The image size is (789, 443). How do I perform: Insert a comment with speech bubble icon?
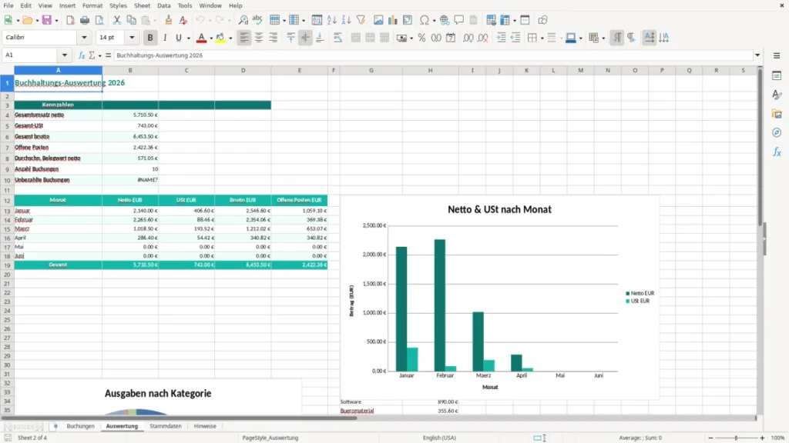point(459,20)
